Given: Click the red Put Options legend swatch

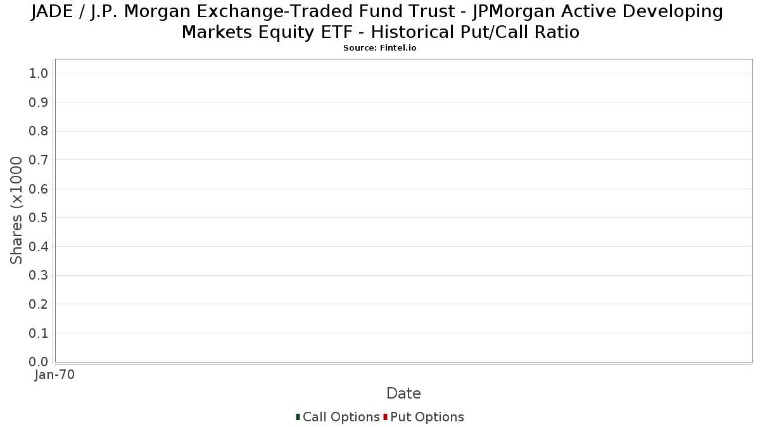Looking at the screenshot, I should click(385, 417).
